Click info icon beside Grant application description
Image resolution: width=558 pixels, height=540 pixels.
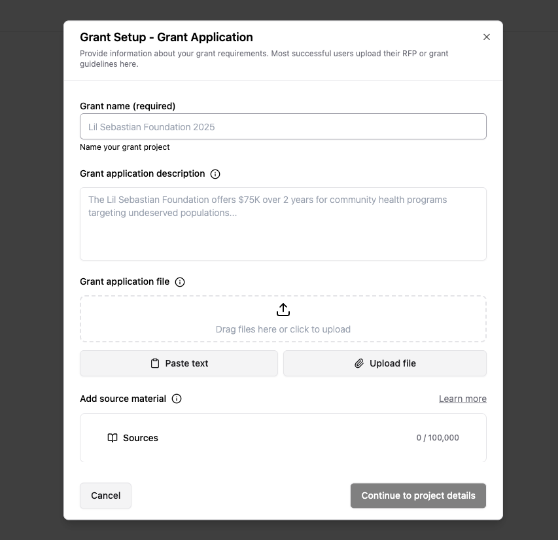(215, 174)
